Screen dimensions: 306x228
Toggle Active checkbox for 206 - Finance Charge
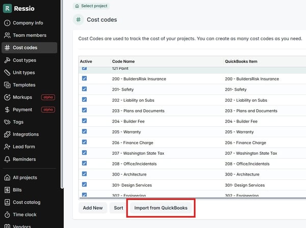coord(84,142)
